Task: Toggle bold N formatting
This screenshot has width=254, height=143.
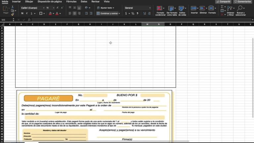Action: click(22, 13)
